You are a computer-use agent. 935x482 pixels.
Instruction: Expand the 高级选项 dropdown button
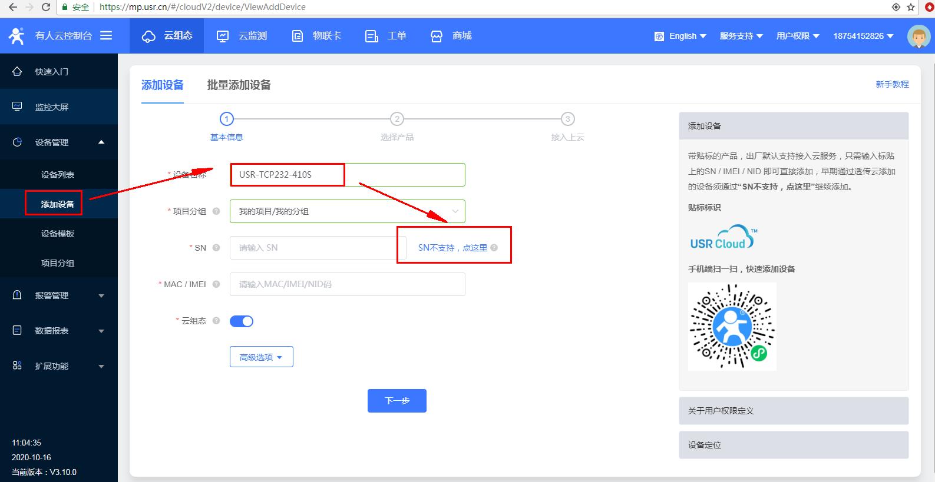tap(261, 357)
